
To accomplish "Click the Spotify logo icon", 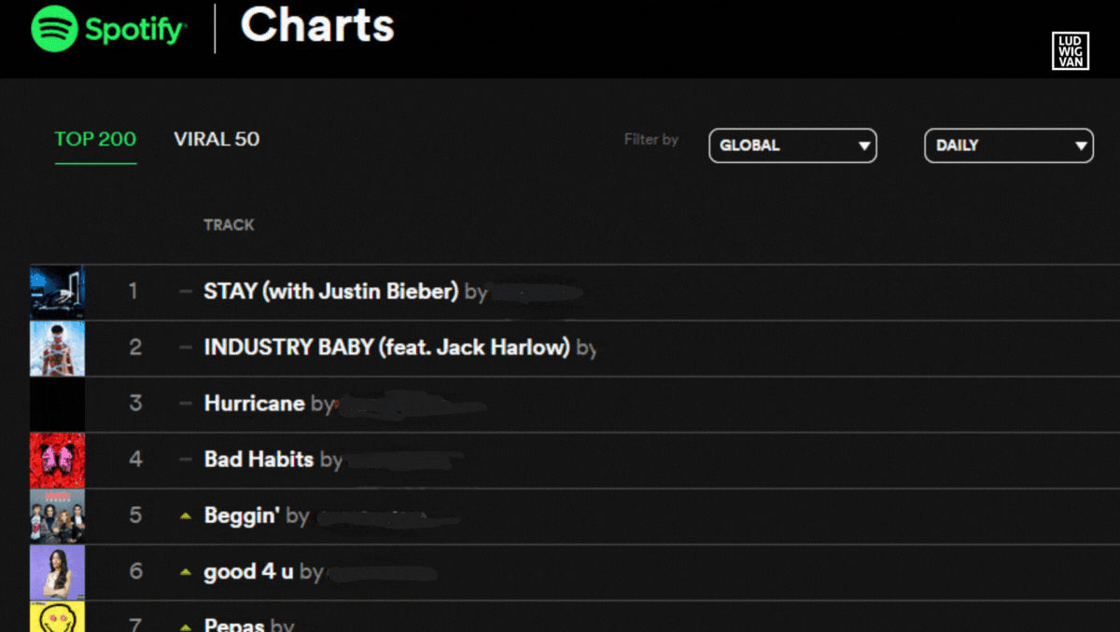I will 54,29.
